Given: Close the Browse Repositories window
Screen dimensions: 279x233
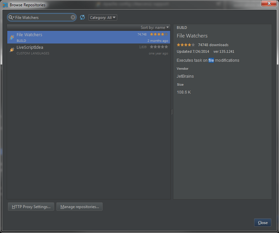Looking at the screenshot, I should (269, 3).
